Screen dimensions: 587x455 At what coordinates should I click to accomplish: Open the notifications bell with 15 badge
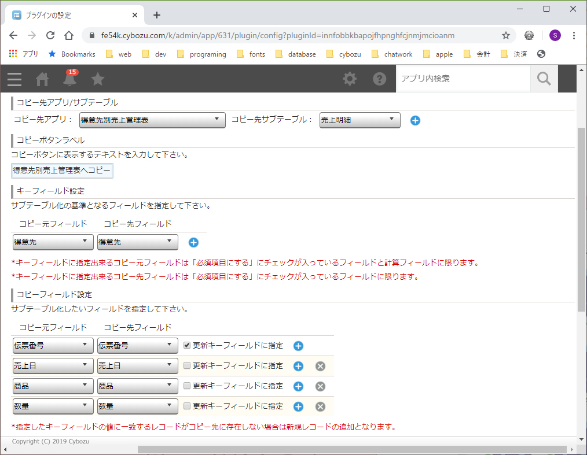[x=70, y=78]
